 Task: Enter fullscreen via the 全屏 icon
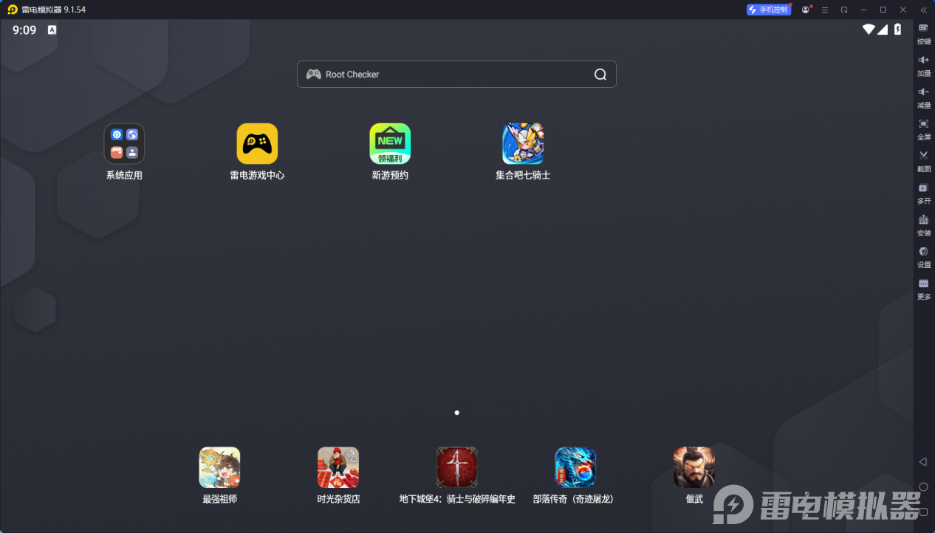tap(923, 130)
